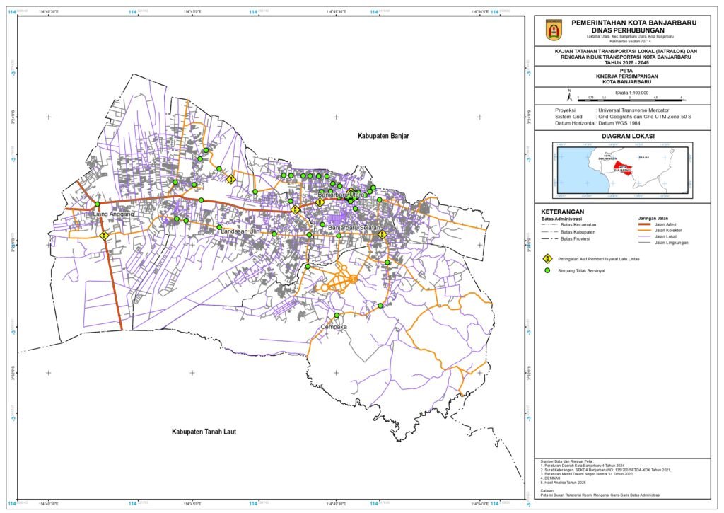Click the KINERJA PERSIMPANGAN map title text
Viewport: 724px width, 513px height.
[626, 76]
